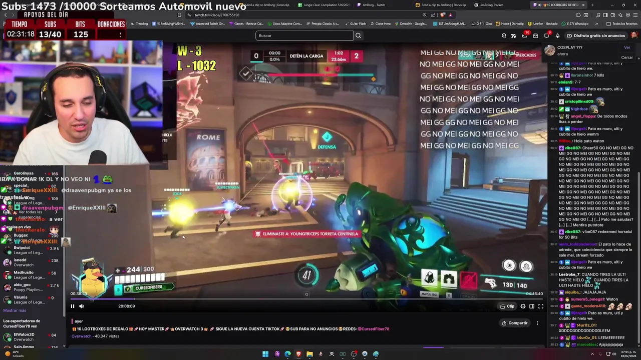Open Valunis channel in sidebar

33,299
